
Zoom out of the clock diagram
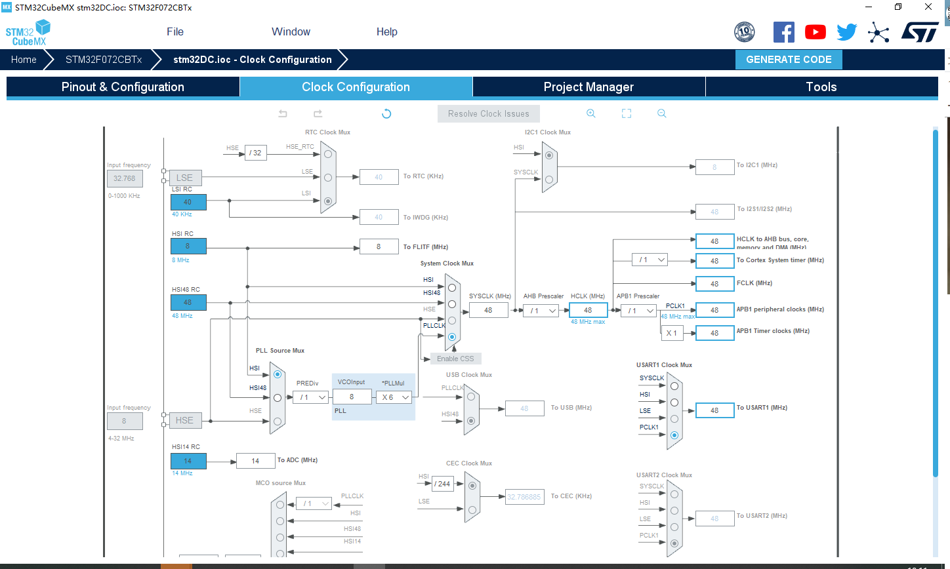661,113
